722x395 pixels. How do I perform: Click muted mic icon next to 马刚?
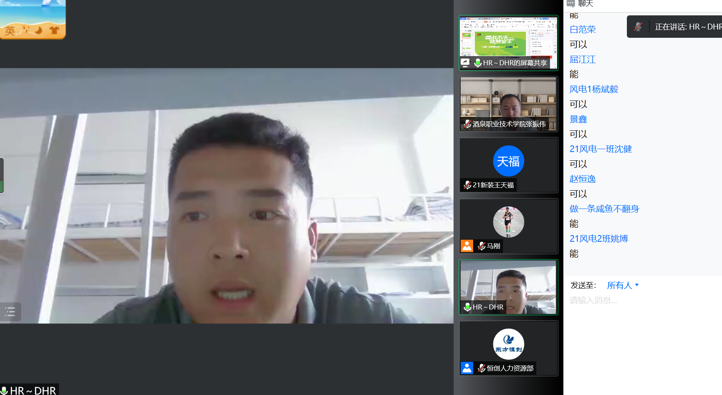481,246
